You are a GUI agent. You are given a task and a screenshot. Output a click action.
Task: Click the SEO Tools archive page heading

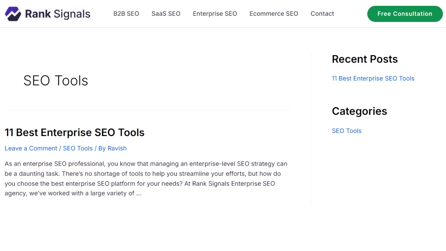56,81
